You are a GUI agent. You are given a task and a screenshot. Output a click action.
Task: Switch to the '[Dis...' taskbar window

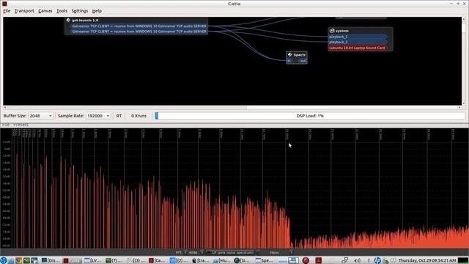pos(51,260)
